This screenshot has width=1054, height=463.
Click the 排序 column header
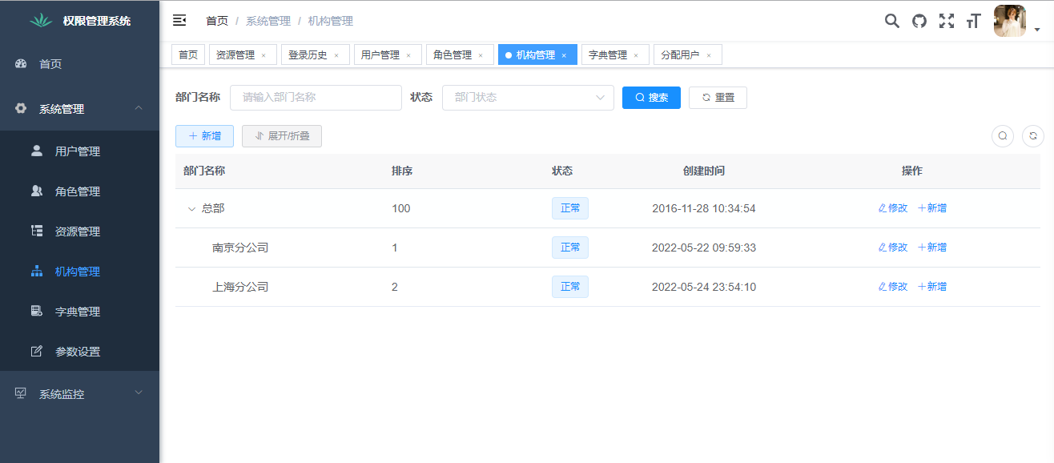[x=402, y=171]
